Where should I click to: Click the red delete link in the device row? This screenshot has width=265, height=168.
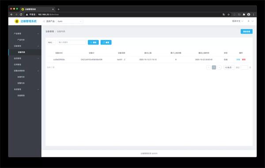[243, 60]
